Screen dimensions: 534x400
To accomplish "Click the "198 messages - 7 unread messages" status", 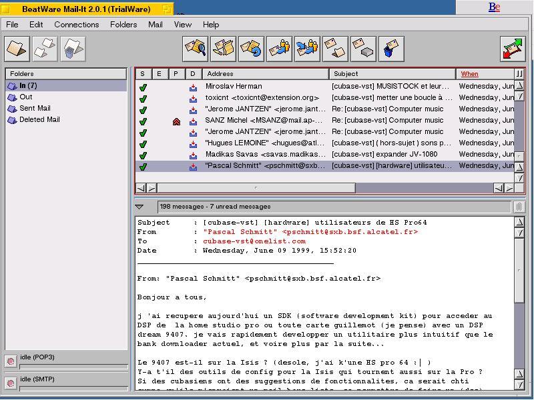I will (x=215, y=207).
